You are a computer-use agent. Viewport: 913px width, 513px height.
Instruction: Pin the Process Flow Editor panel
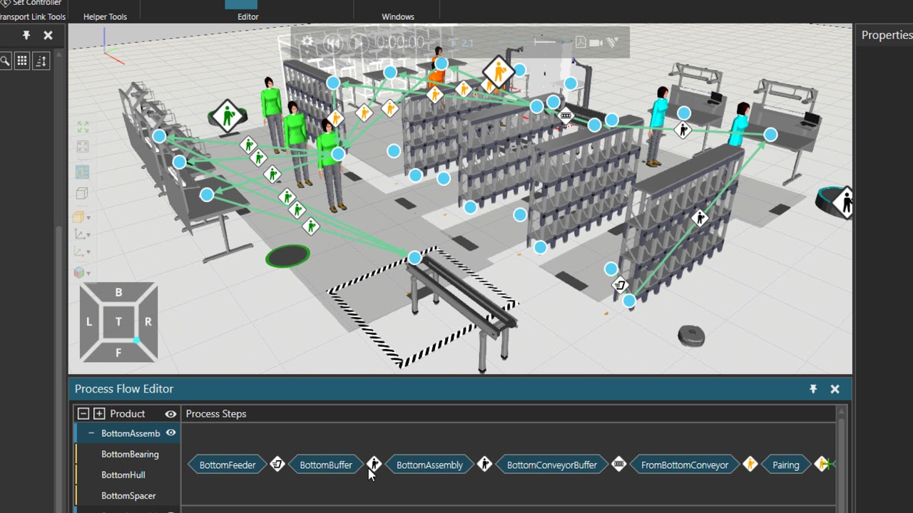pos(813,389)
